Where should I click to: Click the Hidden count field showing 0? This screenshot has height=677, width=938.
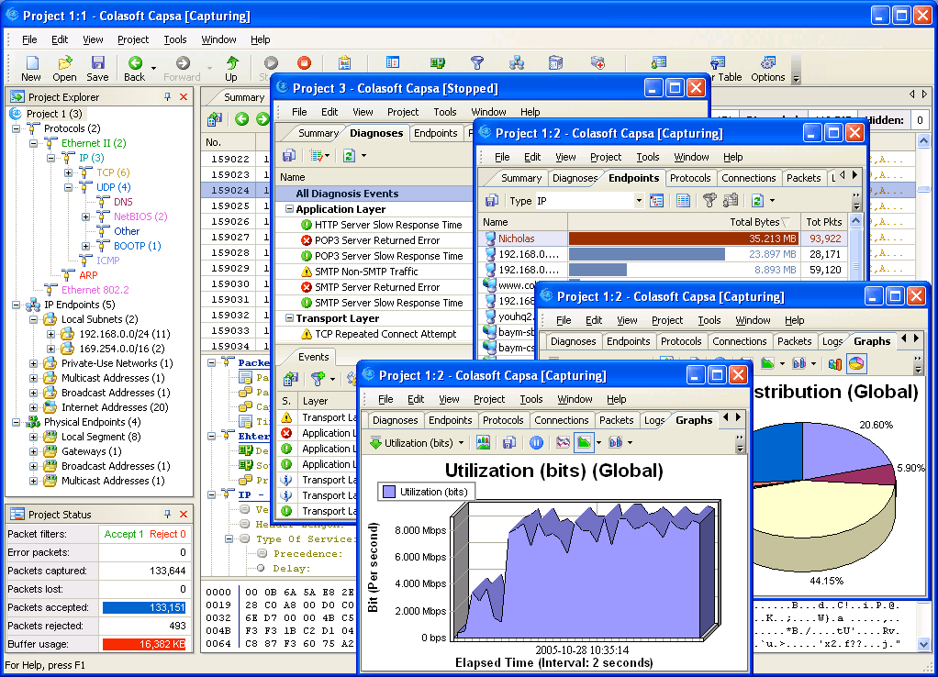coord(920,120)
